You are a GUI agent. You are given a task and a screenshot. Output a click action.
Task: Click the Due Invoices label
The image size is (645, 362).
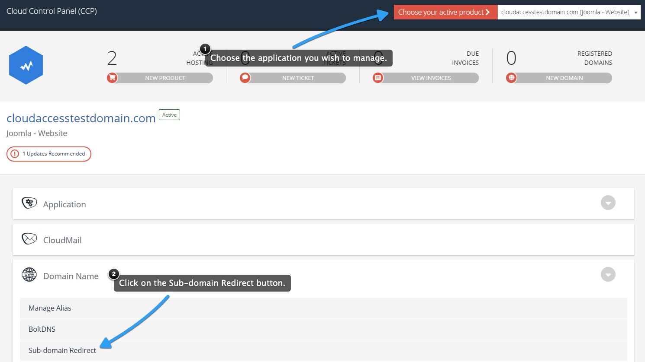[465, 58]
